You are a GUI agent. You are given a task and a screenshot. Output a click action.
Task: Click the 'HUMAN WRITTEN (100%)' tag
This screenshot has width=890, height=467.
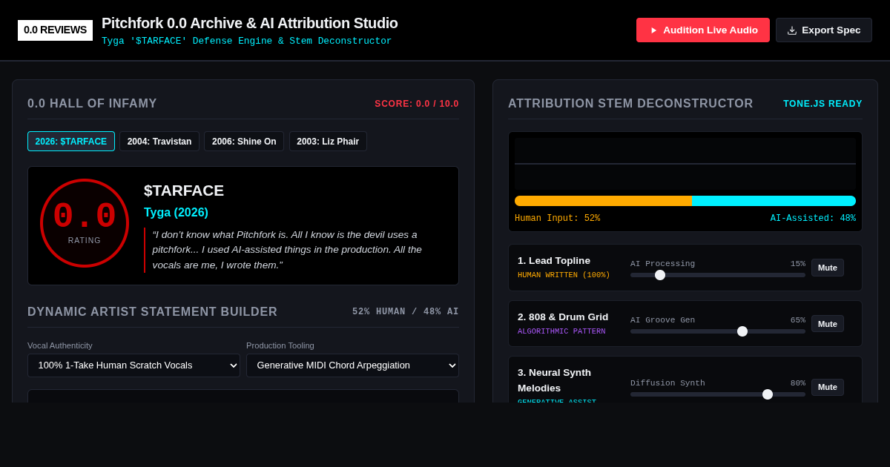[x=564, y=275]
